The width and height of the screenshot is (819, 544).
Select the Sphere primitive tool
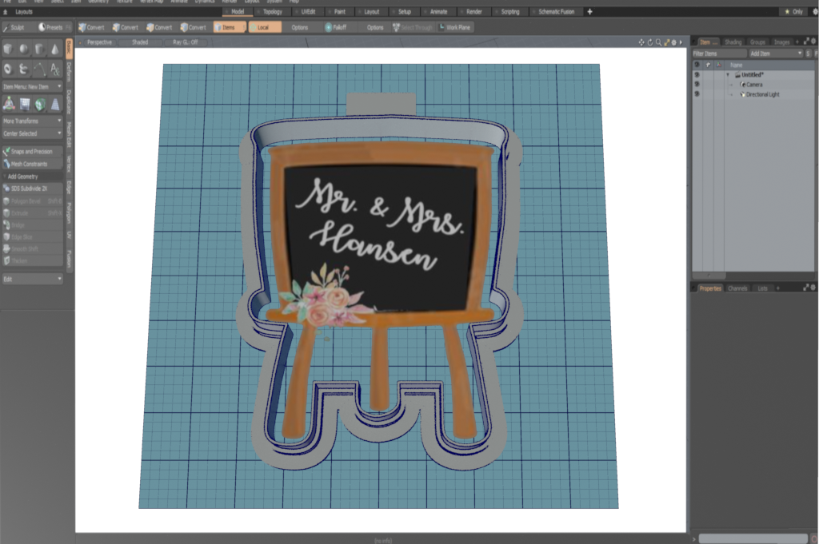(24, 50)
